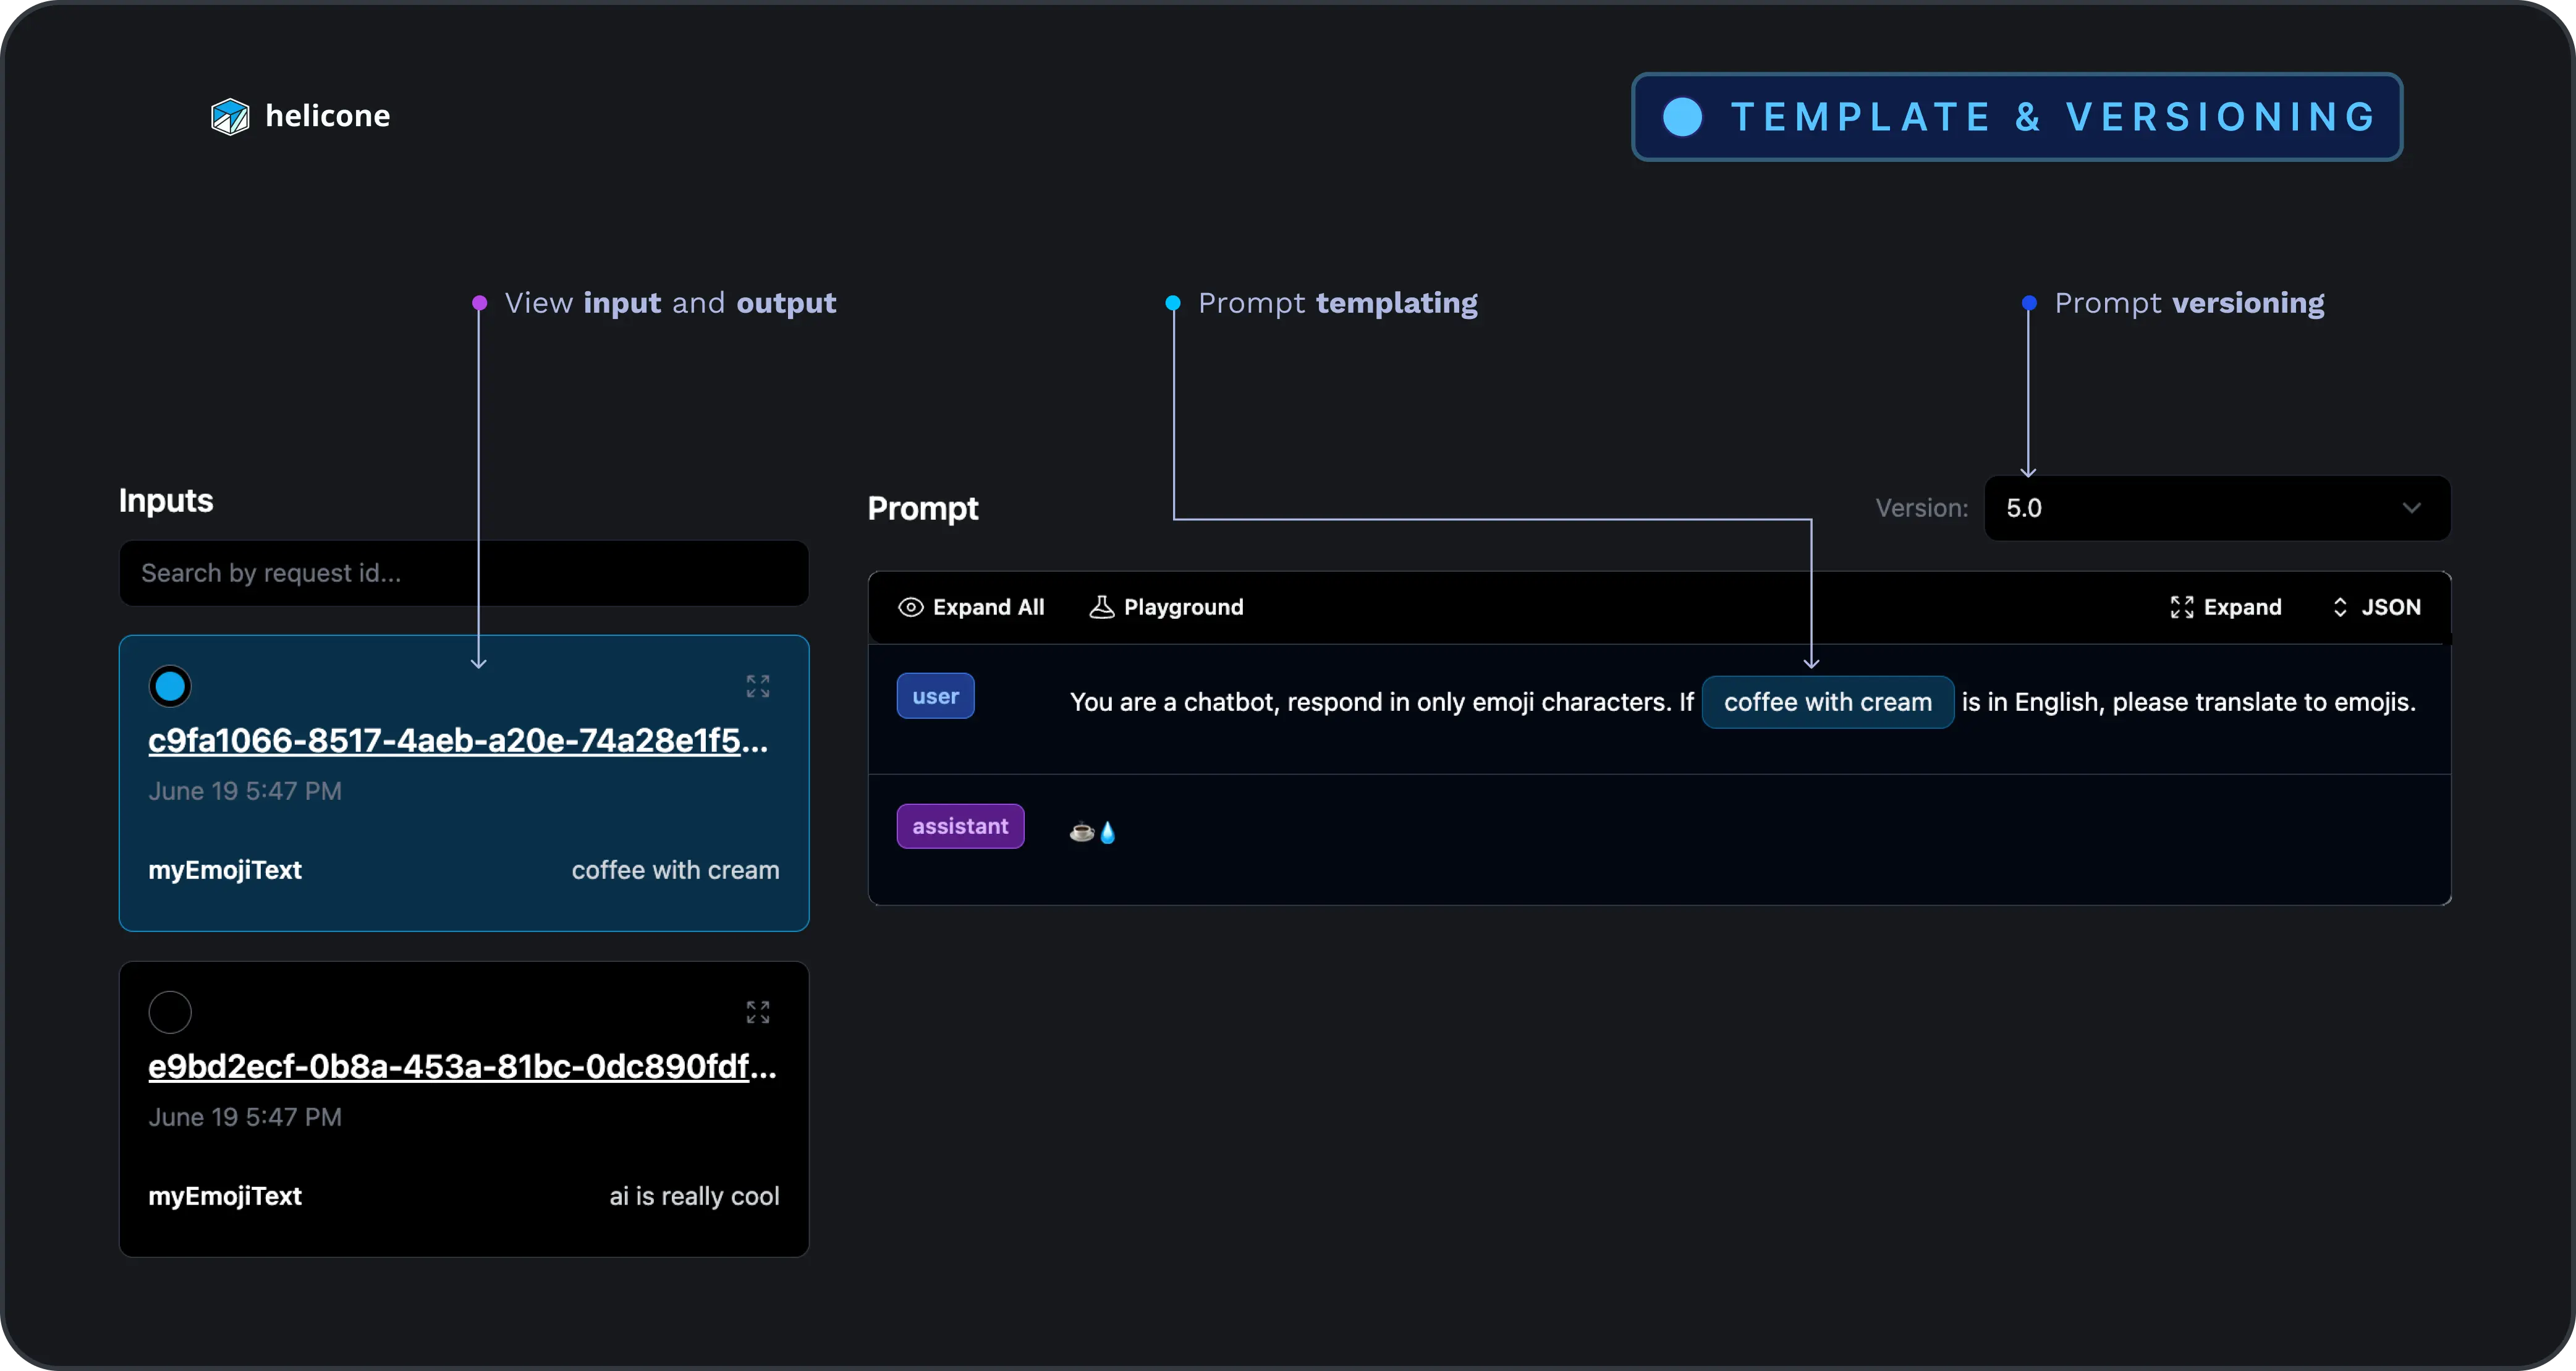This screenshot has width=2576, height=1371.
Task: Click the user message text about chatbot emojis
Action: 1742,702
